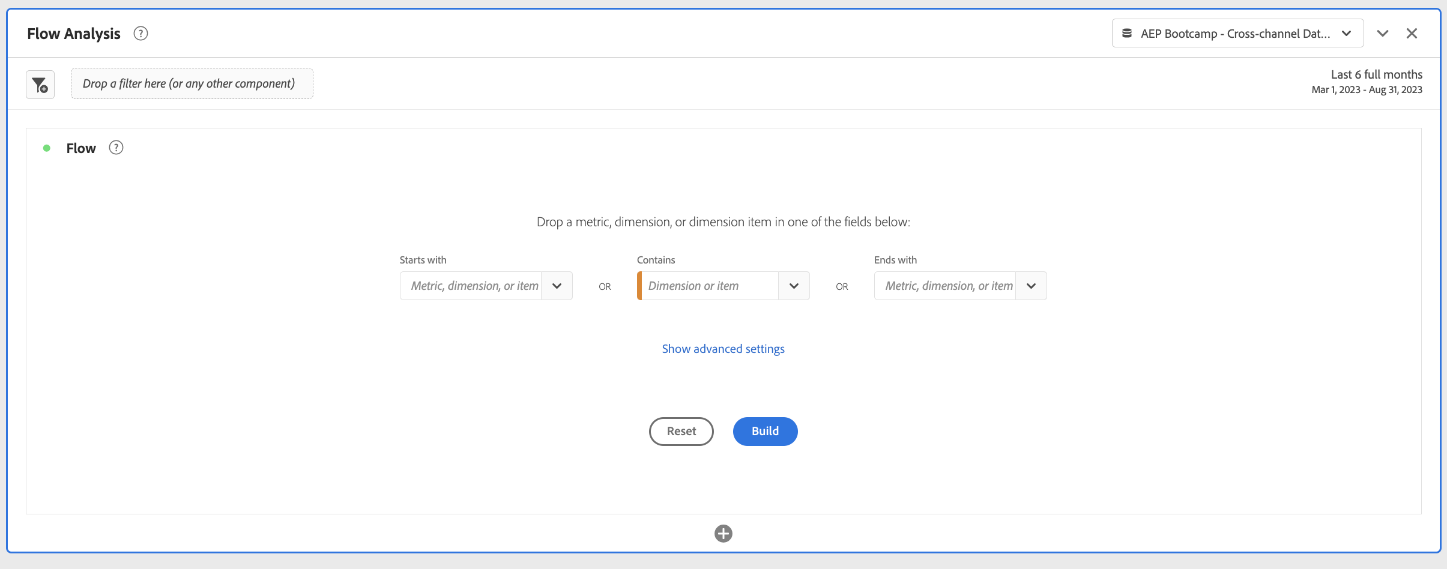This screenshot has width=1447, height=569.
Task: Click the Ends with input field
Action: tap(946, 286)
